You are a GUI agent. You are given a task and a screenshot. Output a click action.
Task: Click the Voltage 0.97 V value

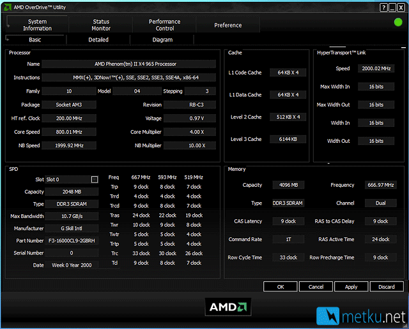(x=190, y=118)
